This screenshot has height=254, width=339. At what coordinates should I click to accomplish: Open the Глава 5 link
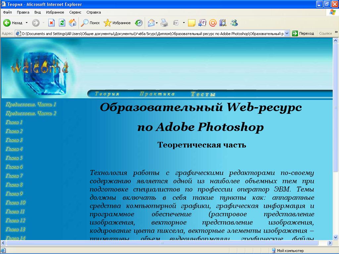[x=14, y=158]
